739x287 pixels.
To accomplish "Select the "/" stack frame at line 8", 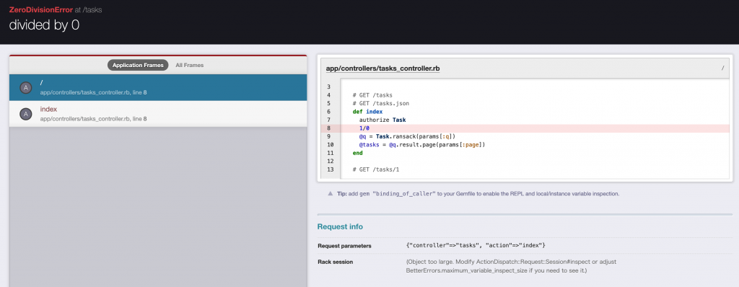I will [x=158, y=87].
